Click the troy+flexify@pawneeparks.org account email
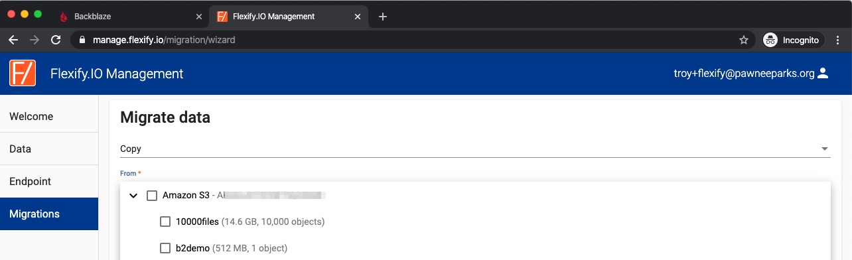This screenshot has width=852, height=260. 744,74
